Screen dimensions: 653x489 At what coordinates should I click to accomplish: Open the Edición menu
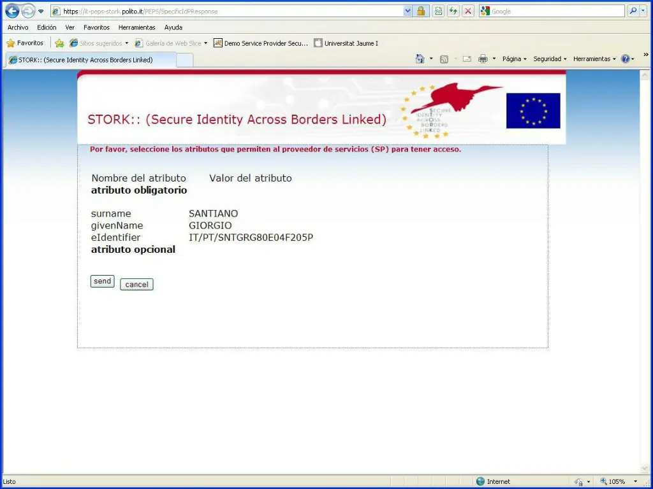pyautogui.click(x=47, y=27)
